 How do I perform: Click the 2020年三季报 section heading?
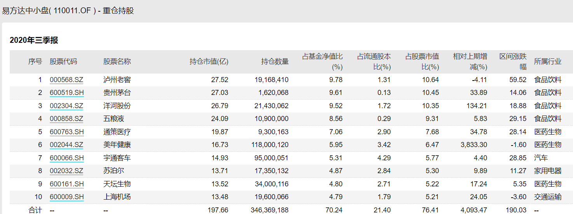point(34,40)
